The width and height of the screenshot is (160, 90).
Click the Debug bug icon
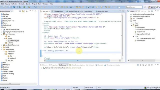[x=20, y=7]
